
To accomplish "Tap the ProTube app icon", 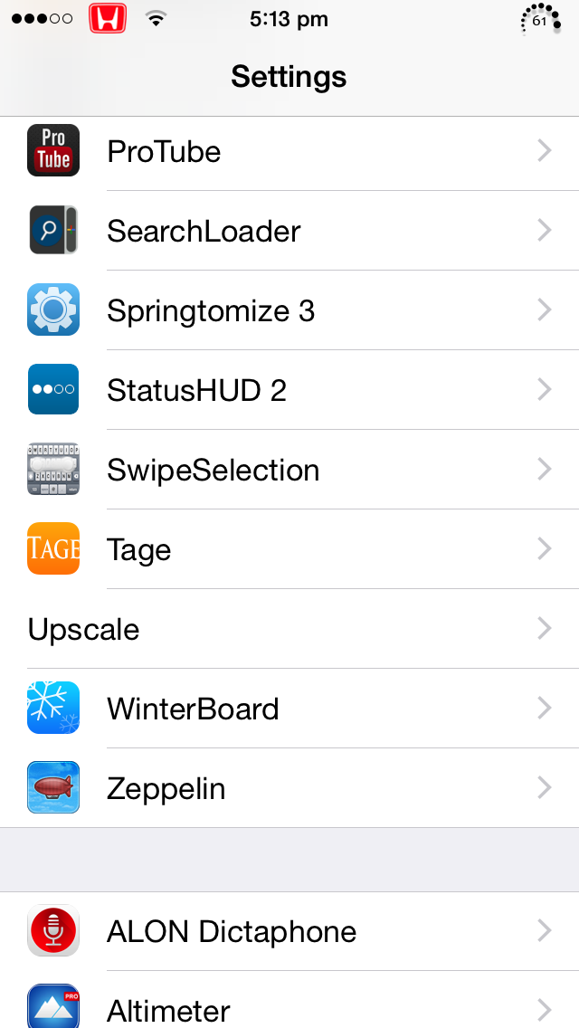I will pyautogui.click(x=53, y=151).
